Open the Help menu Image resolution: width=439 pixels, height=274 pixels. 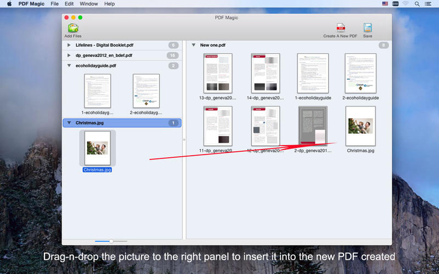(109, 4)
